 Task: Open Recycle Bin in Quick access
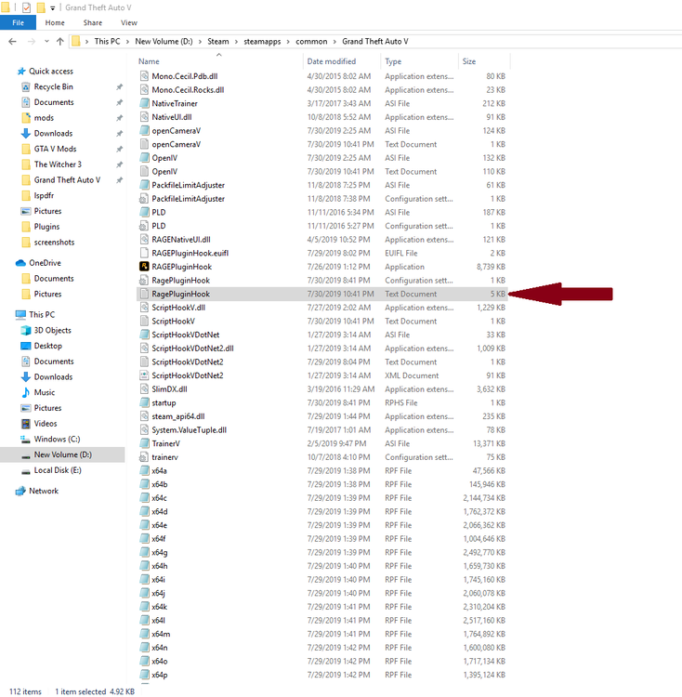tap(53, 86)
